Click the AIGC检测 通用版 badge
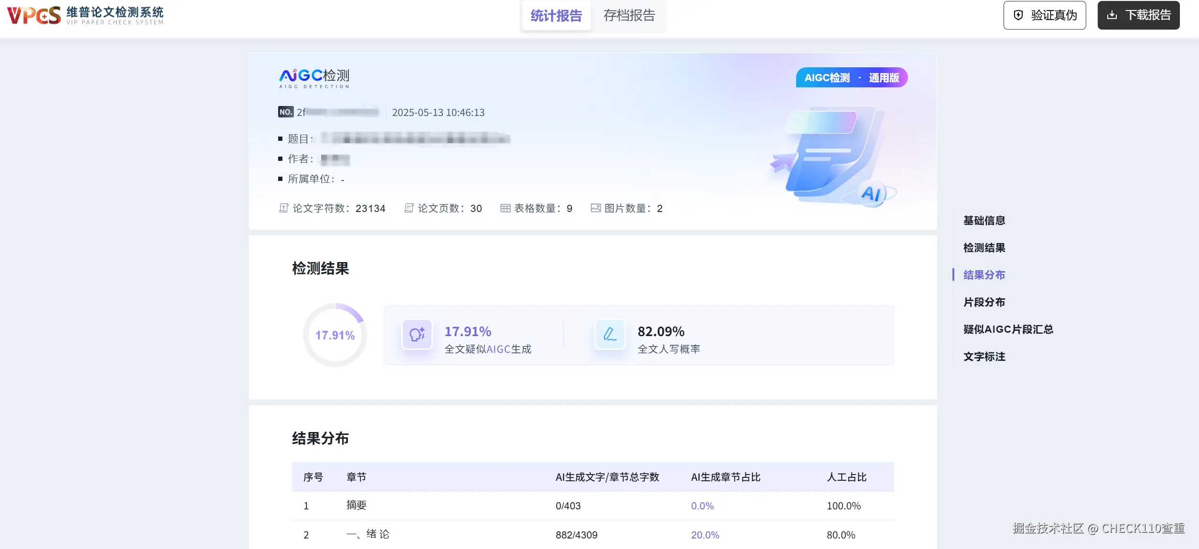 851,78
